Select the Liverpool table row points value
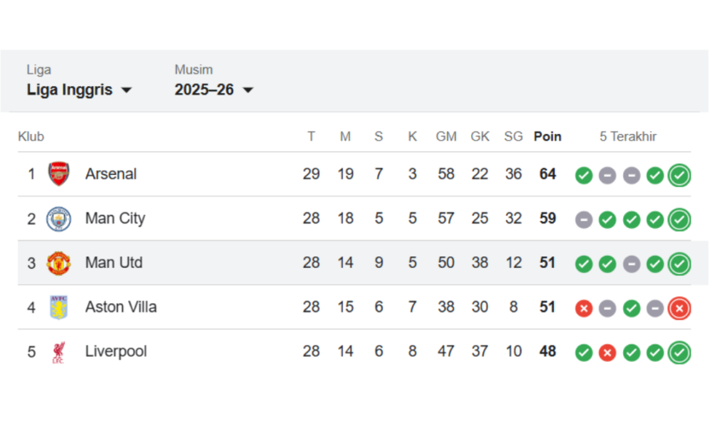This screenshot has width=728, height=437. [547, 352]
